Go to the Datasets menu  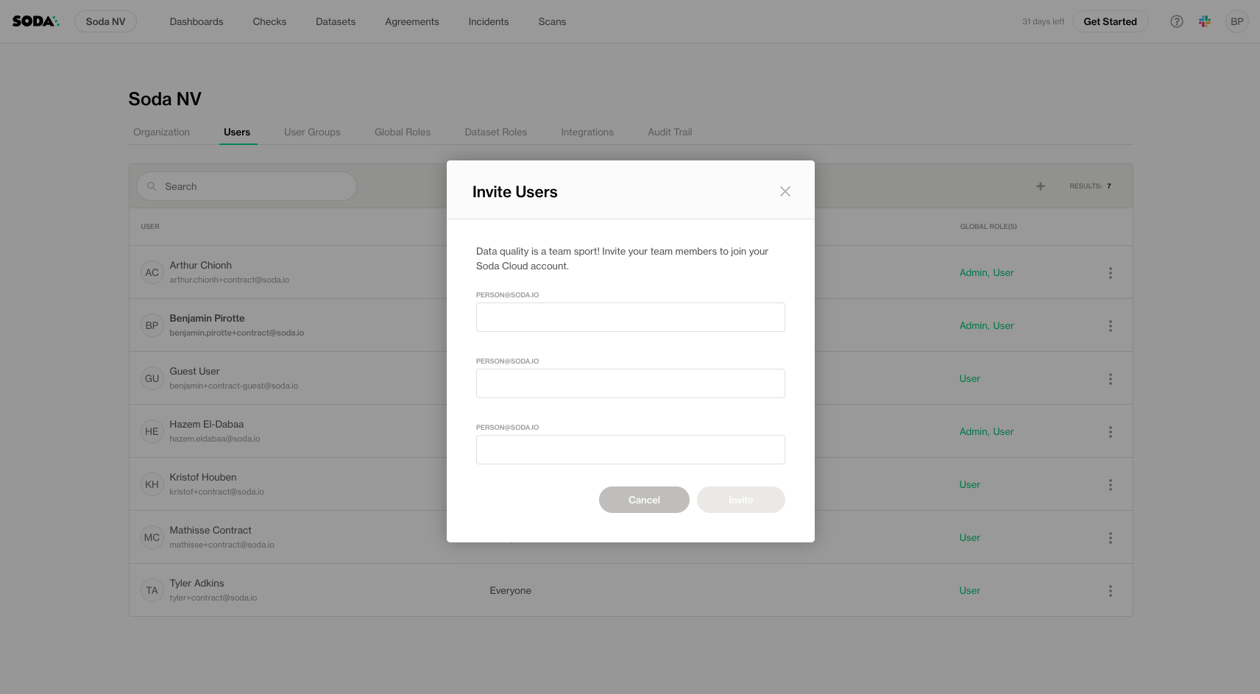(335, 21)
